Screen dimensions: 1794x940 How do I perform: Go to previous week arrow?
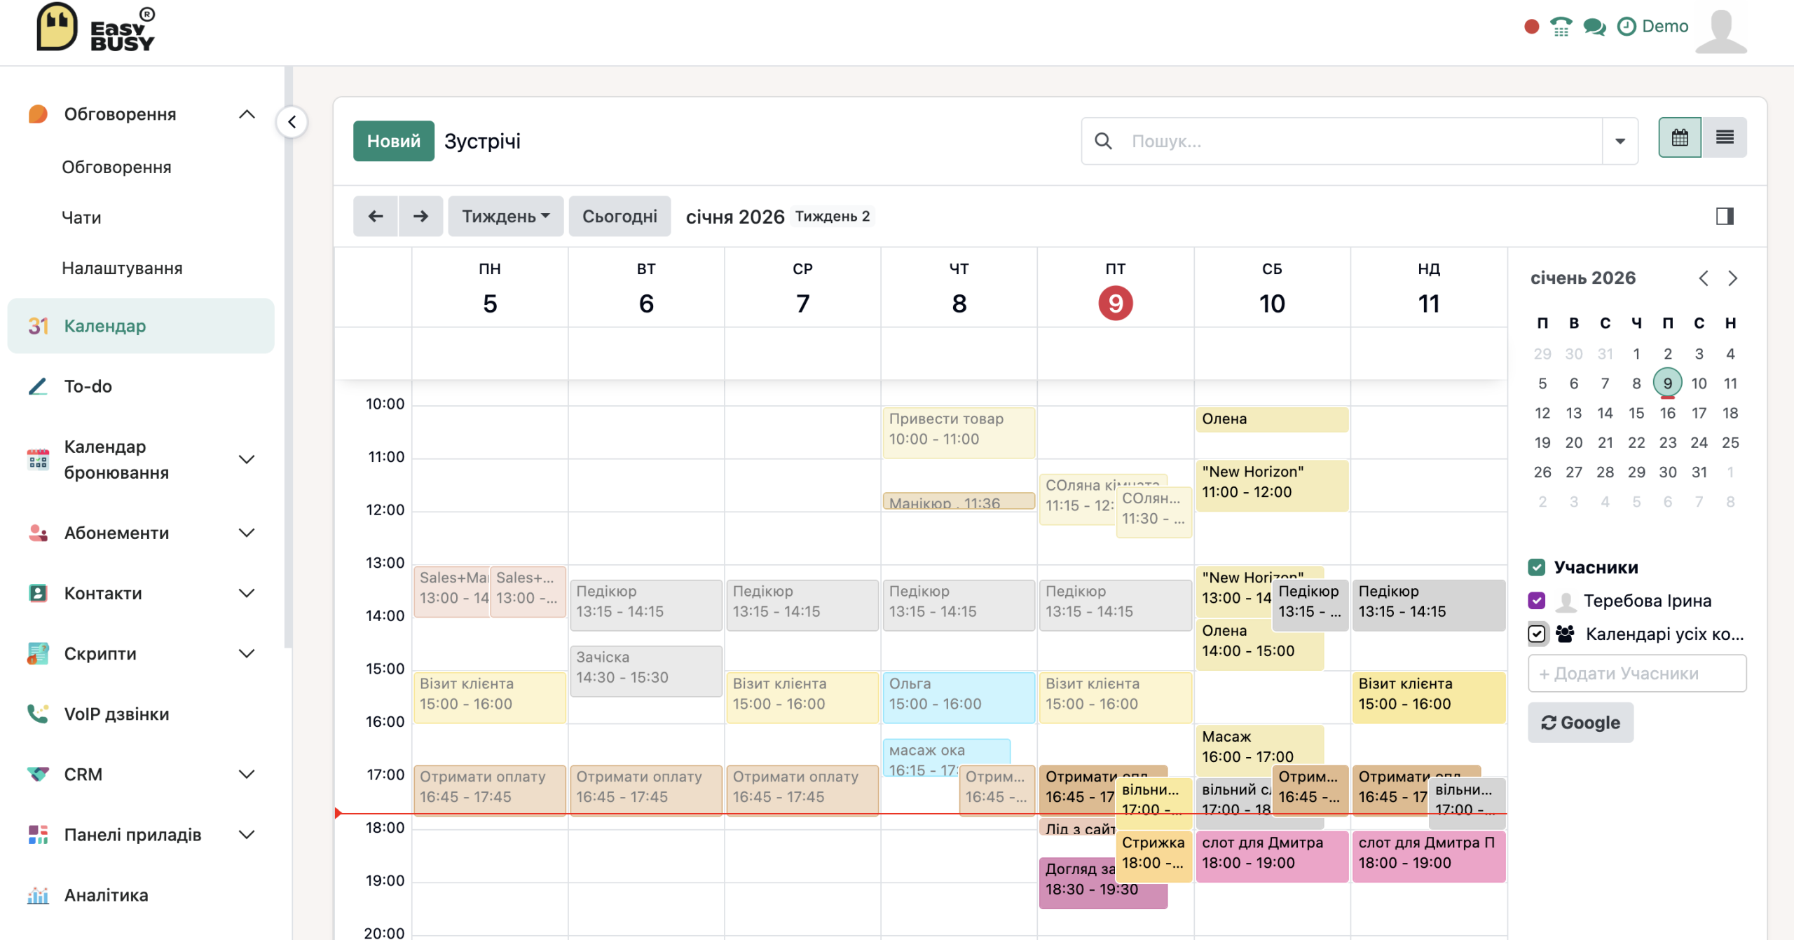click(376, 216)
